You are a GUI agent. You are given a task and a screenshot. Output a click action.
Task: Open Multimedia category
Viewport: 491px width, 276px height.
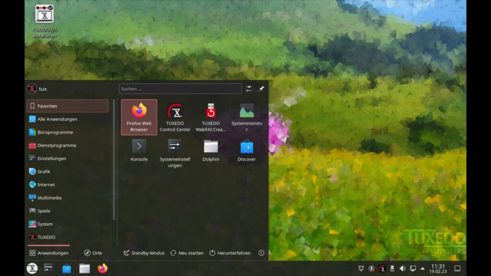point(68,198)
